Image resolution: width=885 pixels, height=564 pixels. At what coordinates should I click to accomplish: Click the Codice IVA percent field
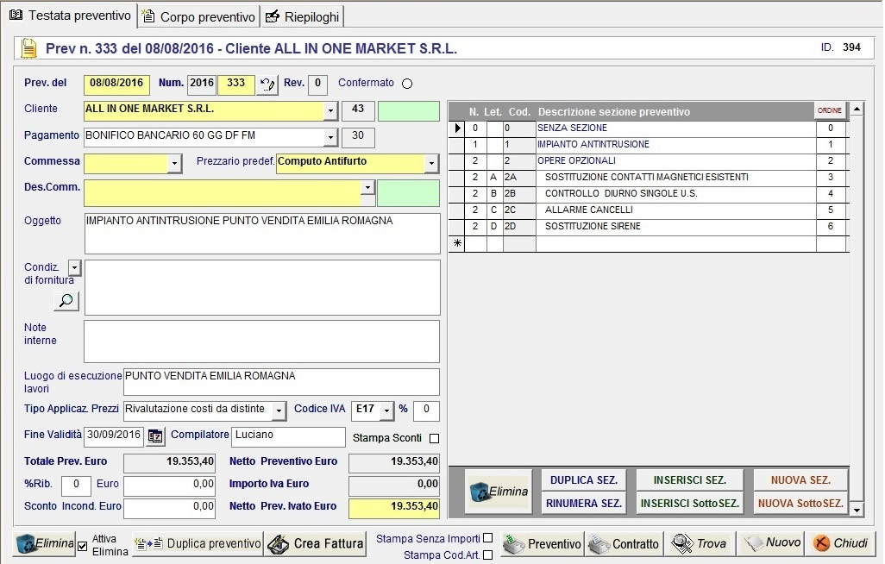[426, 410]
